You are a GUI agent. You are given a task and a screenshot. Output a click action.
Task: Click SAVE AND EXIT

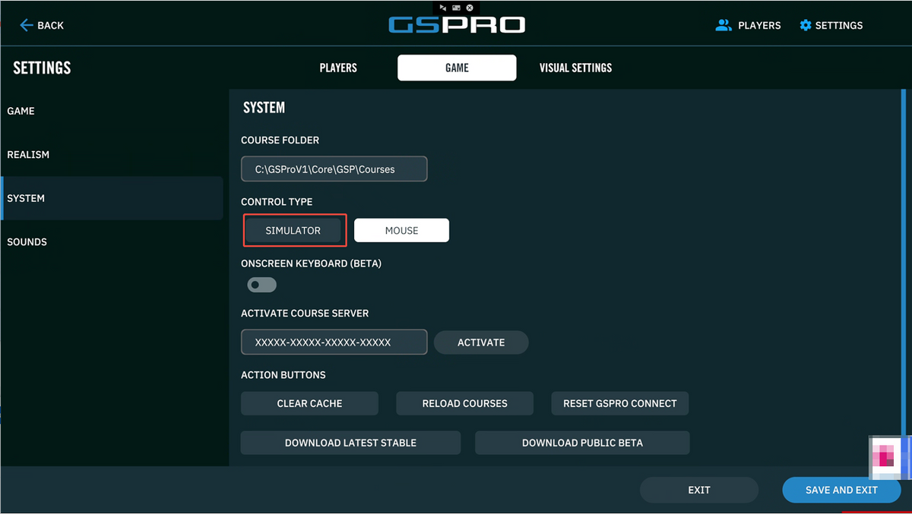click(x=841, y=490)
